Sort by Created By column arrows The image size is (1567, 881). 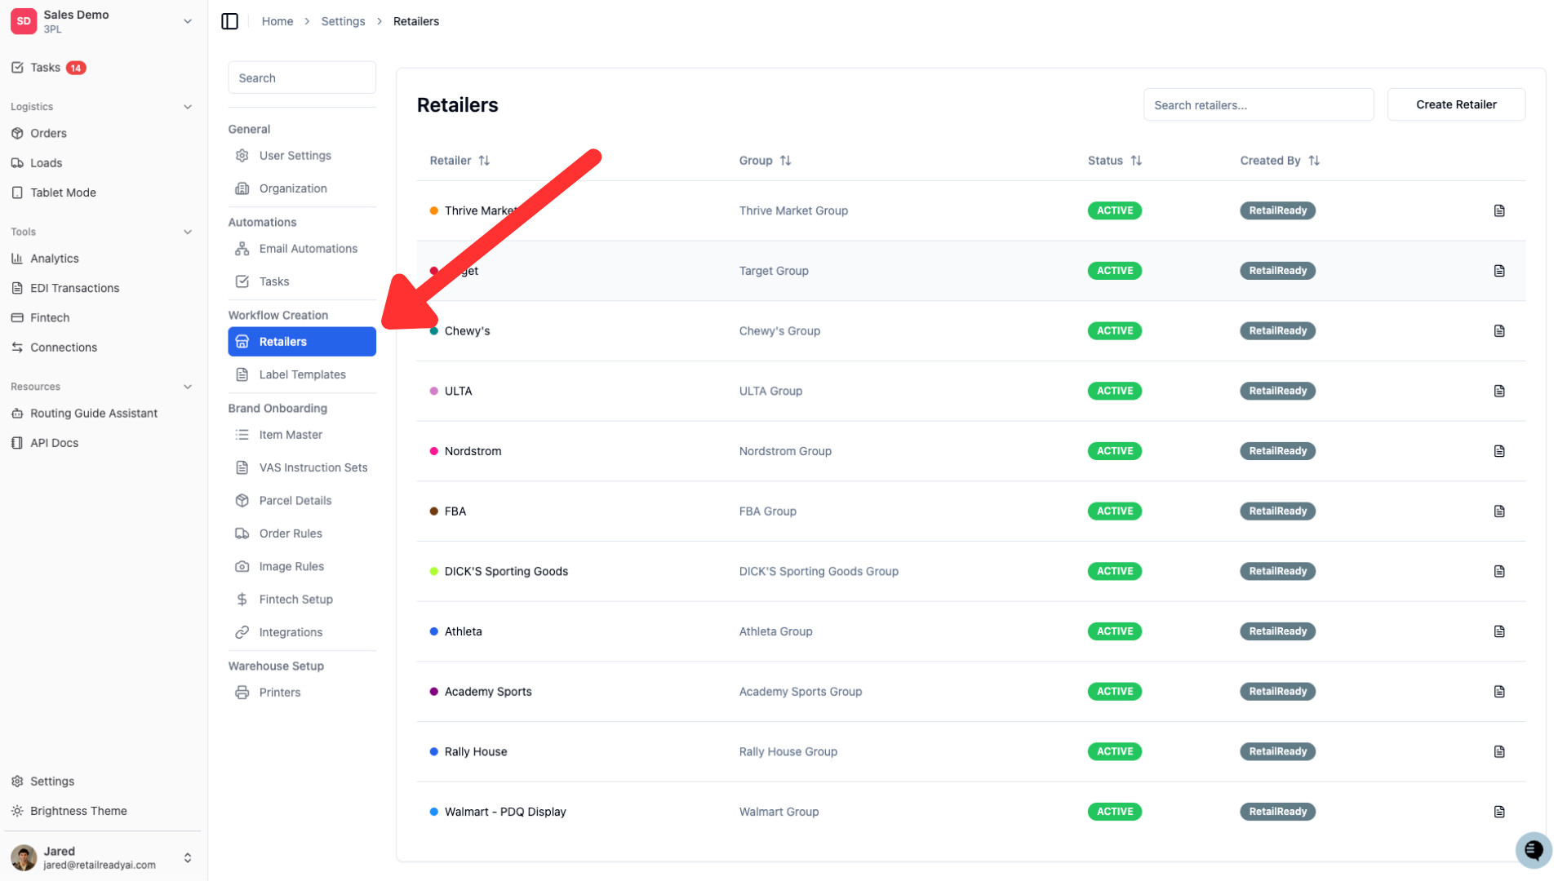(x=1314, y=161)
